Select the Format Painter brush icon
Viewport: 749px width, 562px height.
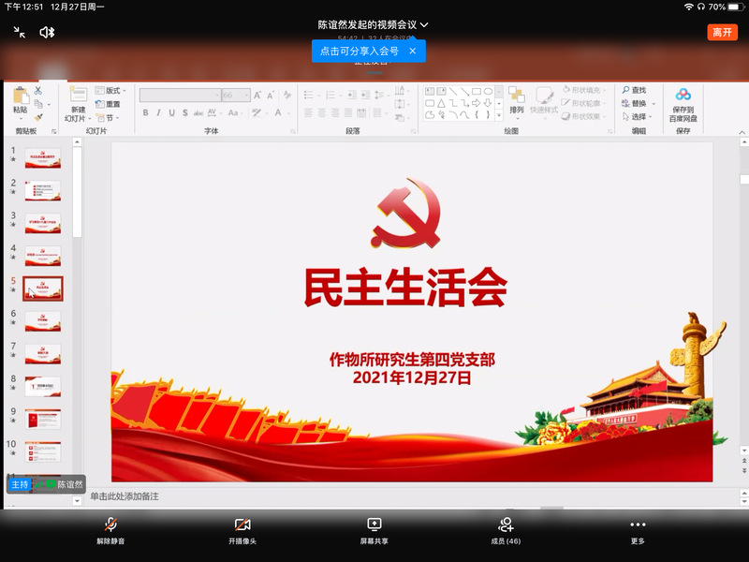coord(38,117)
